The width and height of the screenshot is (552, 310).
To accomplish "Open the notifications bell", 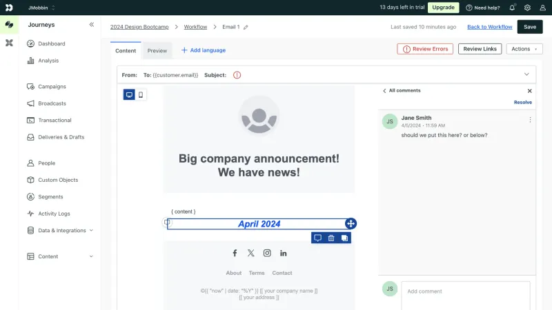I will (x=512, y=8).
